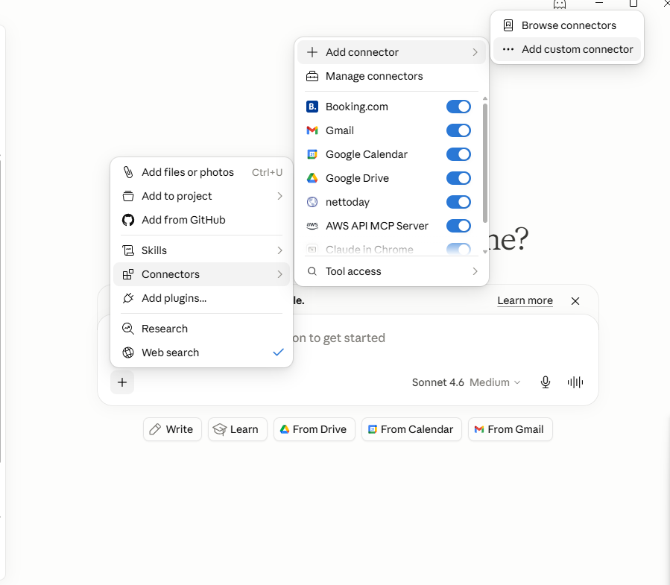Click the scrollbar down arrow in connectors list
670x585 pixels.
point(485,252)
